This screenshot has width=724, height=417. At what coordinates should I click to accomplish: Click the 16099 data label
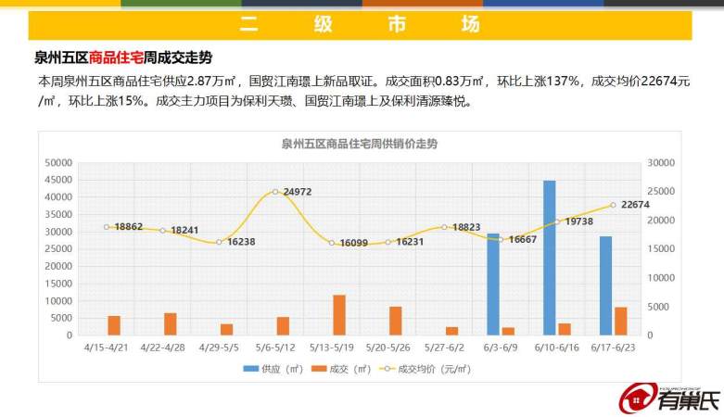pyautogui.click(x=354, y=243)
